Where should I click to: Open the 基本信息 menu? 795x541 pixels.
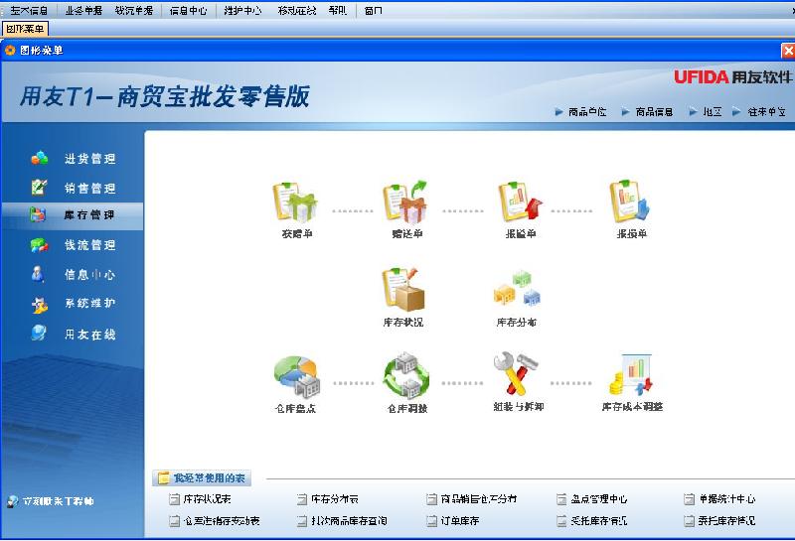coord(29,10)
